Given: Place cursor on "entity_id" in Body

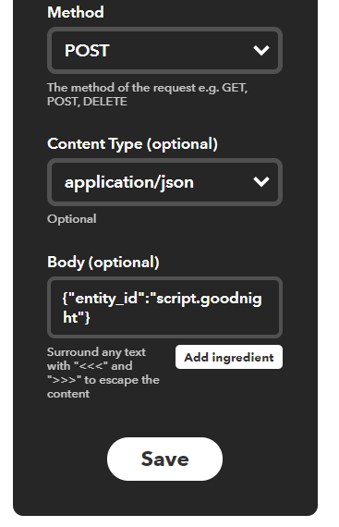Looking at the screenshot, I should tap(107, 299).
